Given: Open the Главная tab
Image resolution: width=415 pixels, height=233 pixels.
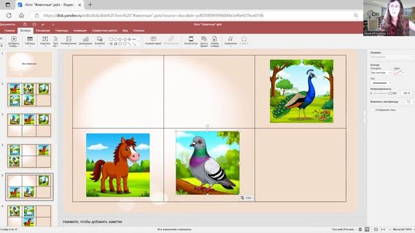Looking at the screenshot, I should (10, 30).
